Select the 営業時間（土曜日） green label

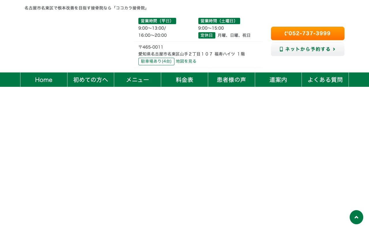tap(219, 21)
